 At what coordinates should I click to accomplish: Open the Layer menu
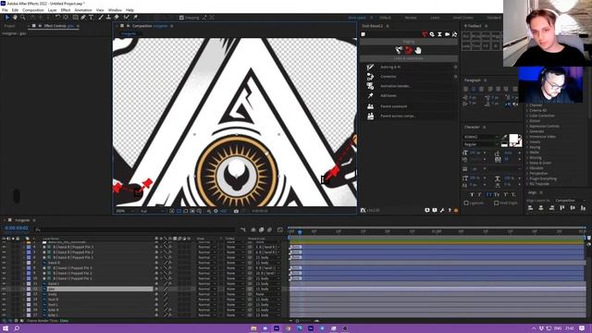(x=53, y=10)
